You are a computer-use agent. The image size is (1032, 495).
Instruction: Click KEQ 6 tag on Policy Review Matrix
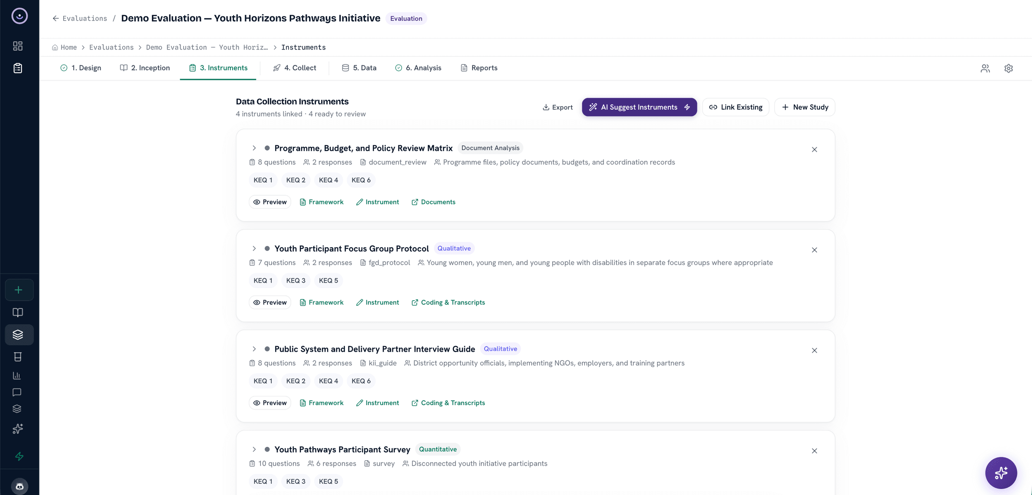point(361,180)
